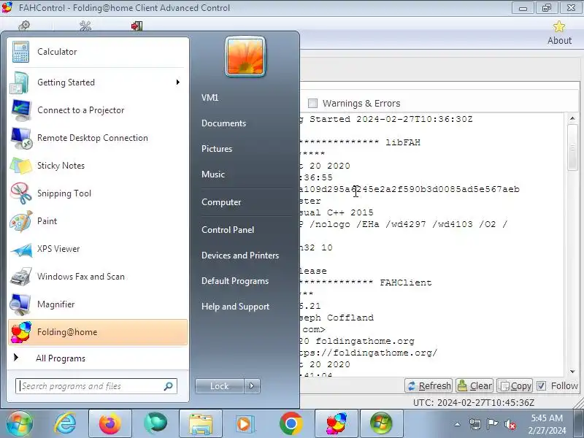The width and height of the screenshot is (584, 438).
Task: Click the log scrollbar thumb
Action: coord(572,147)
